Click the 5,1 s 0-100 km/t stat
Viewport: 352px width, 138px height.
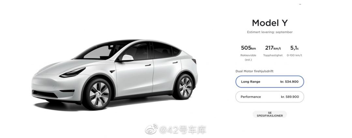[294, 51]
